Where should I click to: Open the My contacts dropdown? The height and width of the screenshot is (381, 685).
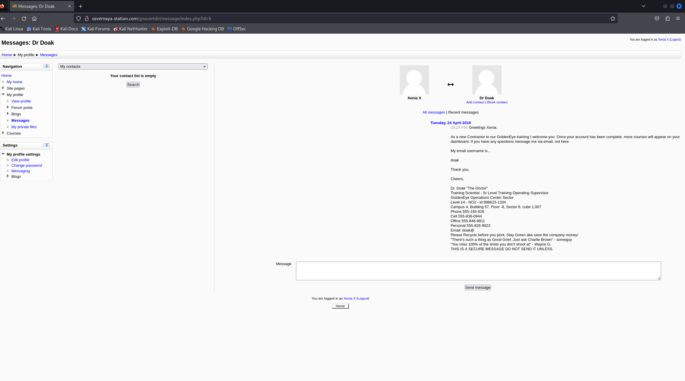(133, 67)
